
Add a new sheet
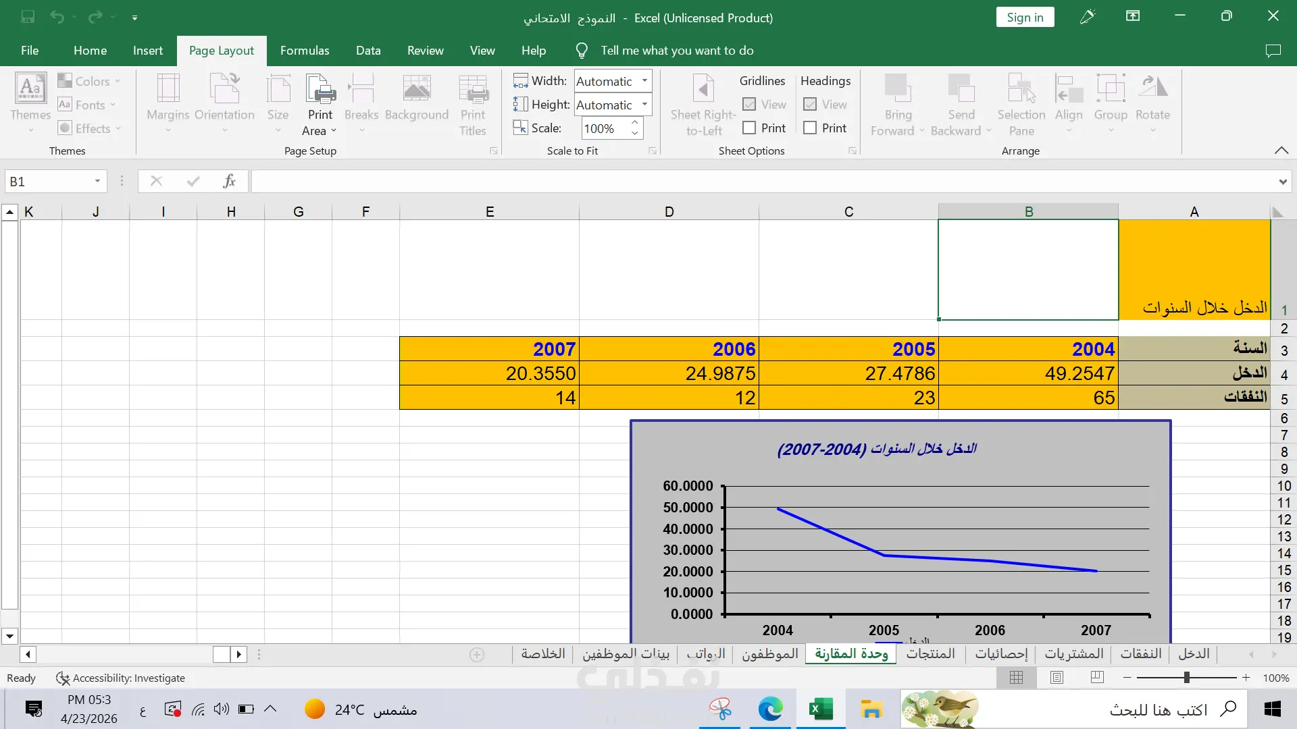pyautogui.click(x=477, y=655)
